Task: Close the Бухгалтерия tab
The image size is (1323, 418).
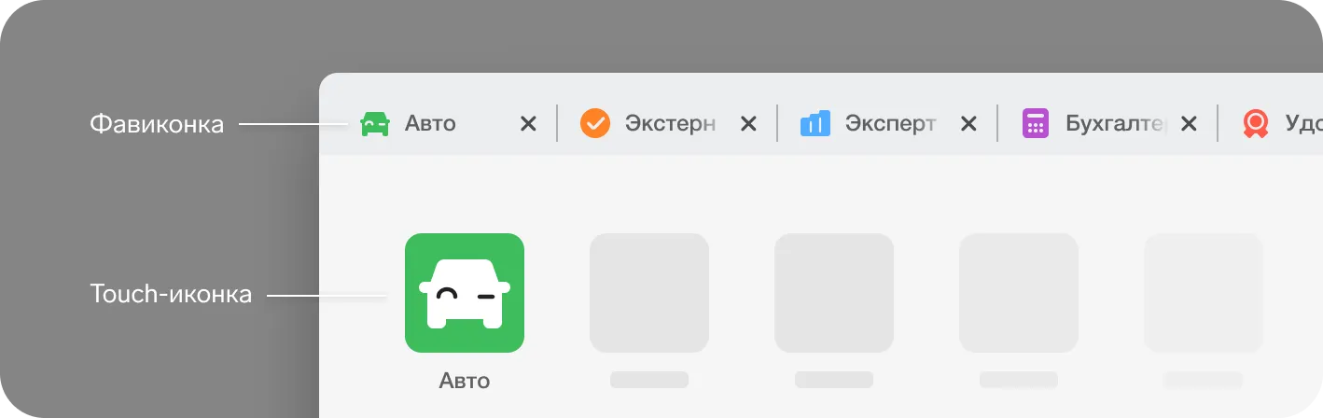Action: click(1189, 123)
